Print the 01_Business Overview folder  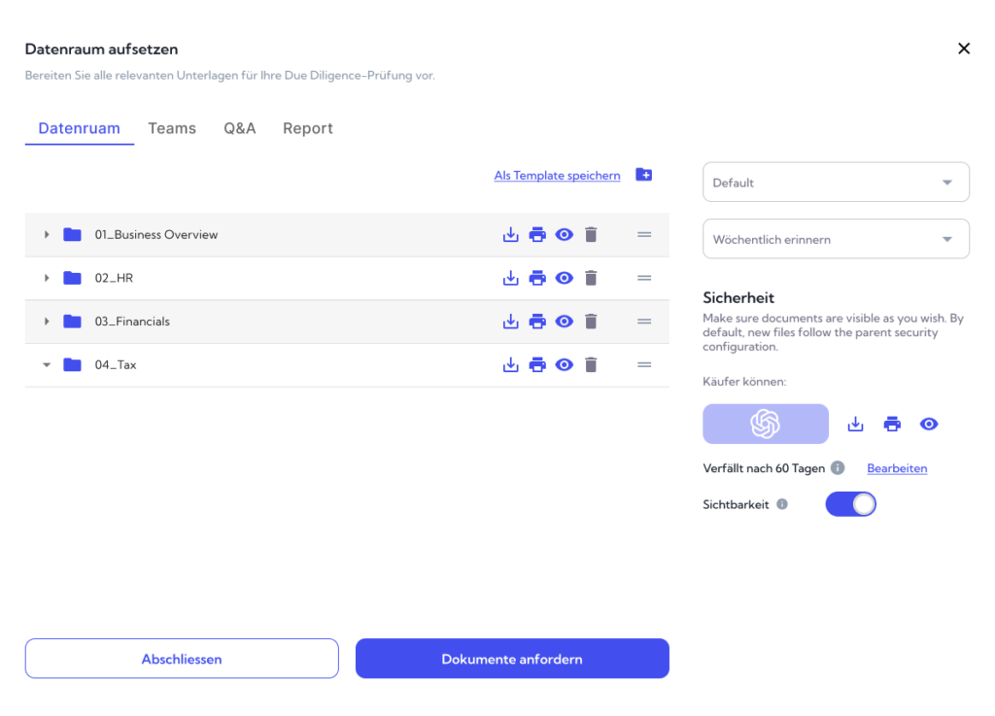click(536, 235)
